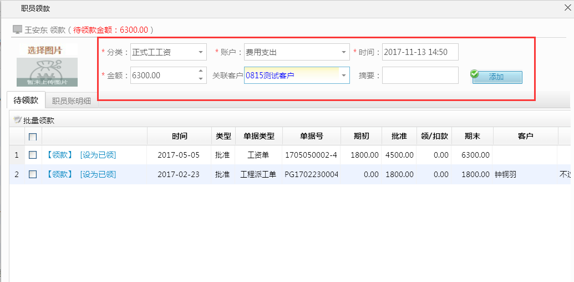Click the 时间 date input field
Image resolution: width=574 pixels, height=282 pixels.
pyautogui.click(x=420, y=53)
